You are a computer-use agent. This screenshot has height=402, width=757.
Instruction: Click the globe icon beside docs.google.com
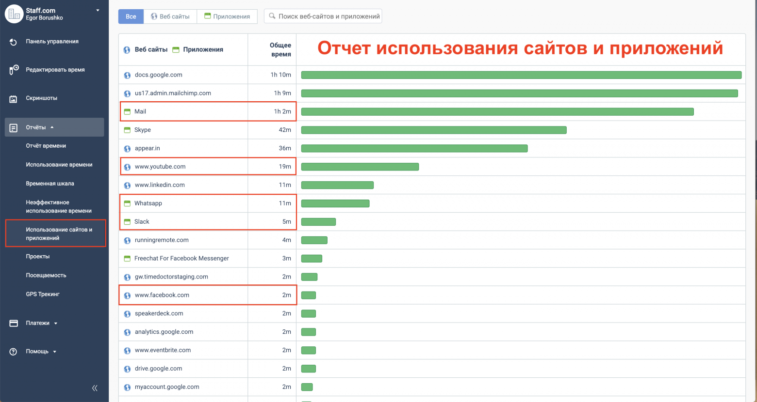point(127,75)
